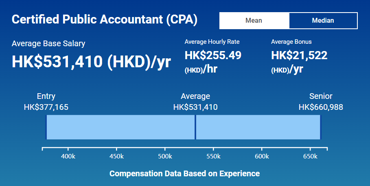Click the large HK$531,410 (HKD)/yr figure
This screenshot has height=186, width=370.
[91, 62]
